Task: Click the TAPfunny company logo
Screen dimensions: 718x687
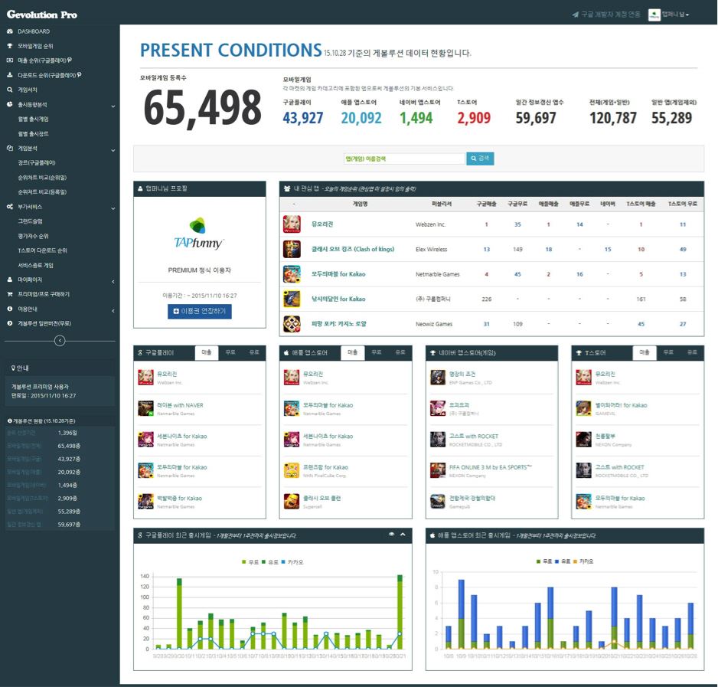Action: [x=198, y=234]
